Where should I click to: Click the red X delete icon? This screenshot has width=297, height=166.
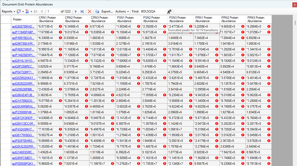90,11
